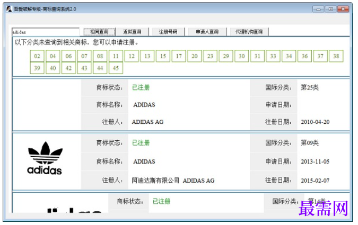Select class 33 box
Viewport: 358px width, 225px height.
pos(273,56)
